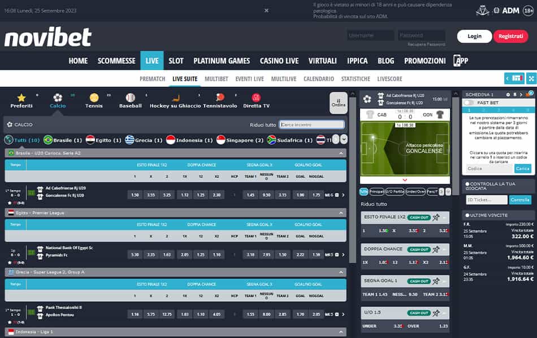Select the Principali market filter pill

pos(376,192)
